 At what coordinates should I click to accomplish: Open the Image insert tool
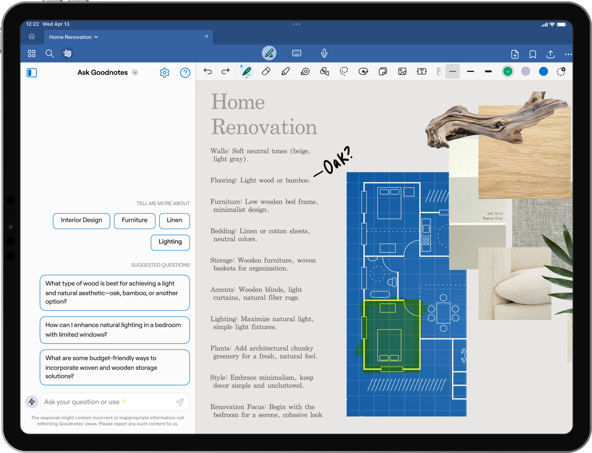(x=402, y=72)
